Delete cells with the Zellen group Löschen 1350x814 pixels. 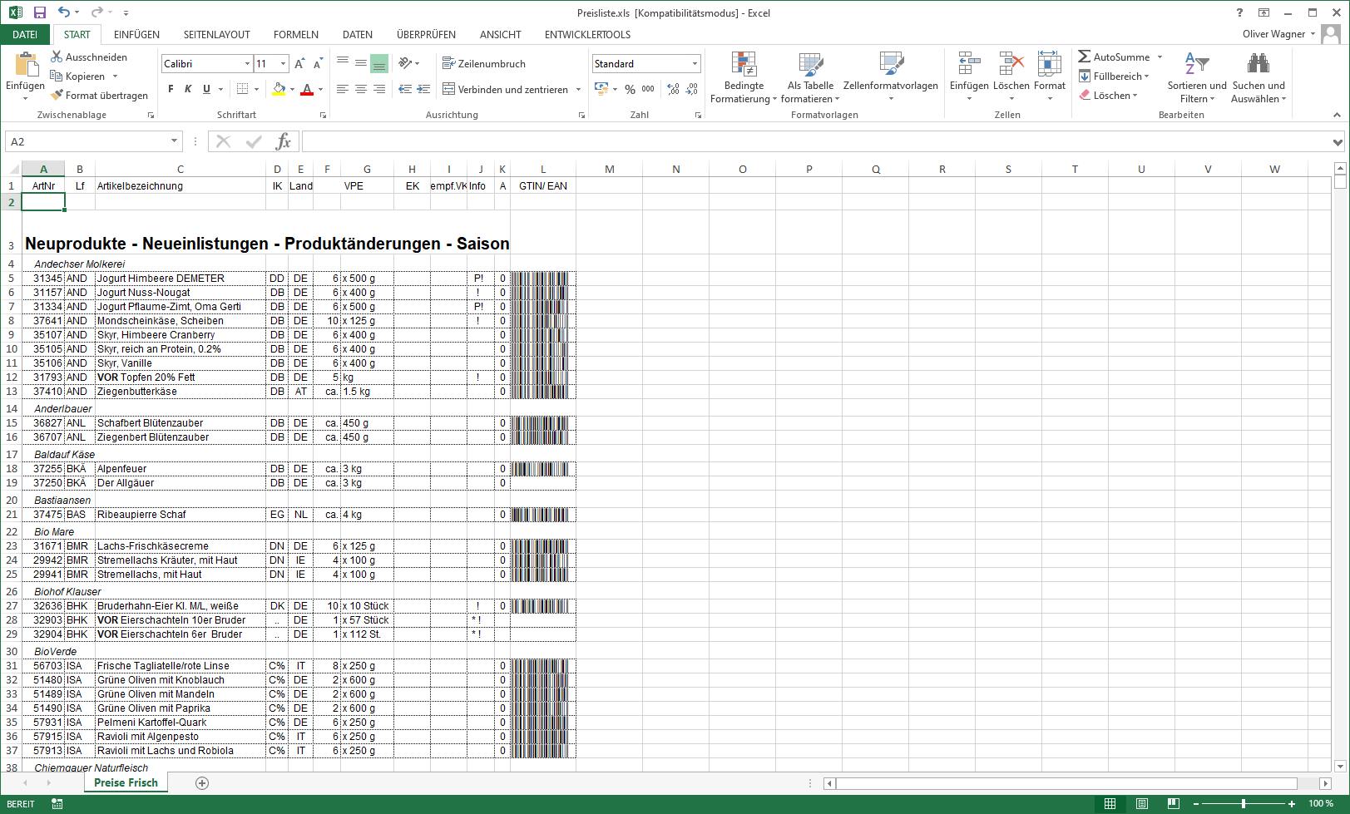[1011, 77]
